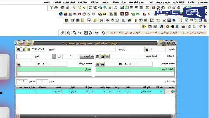Click the blue arrow row selector

(x=173, y=92)
